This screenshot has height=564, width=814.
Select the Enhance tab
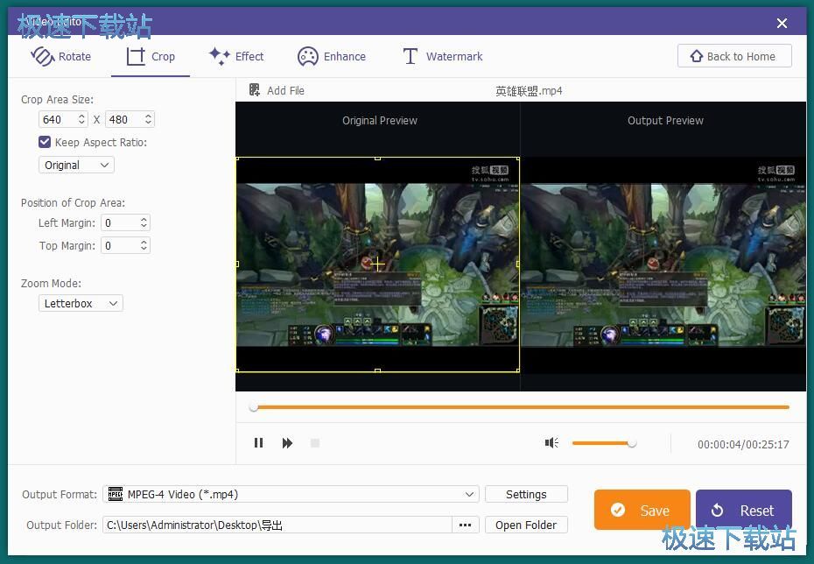[332, 56]
